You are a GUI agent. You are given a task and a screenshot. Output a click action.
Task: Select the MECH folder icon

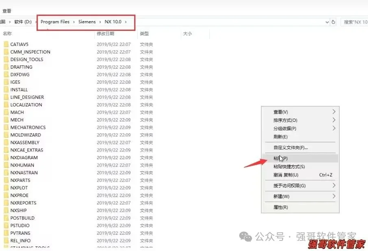[x=6, y=120]
